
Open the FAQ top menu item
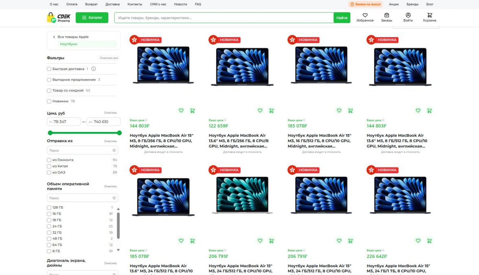(x=198, y=4)
